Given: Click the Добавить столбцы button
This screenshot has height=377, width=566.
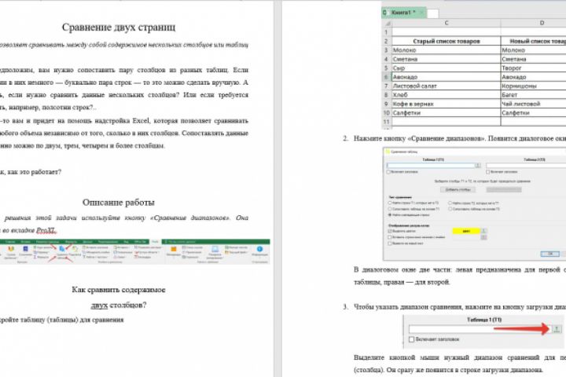Looking at the screenshot, I should pos(458,190).
